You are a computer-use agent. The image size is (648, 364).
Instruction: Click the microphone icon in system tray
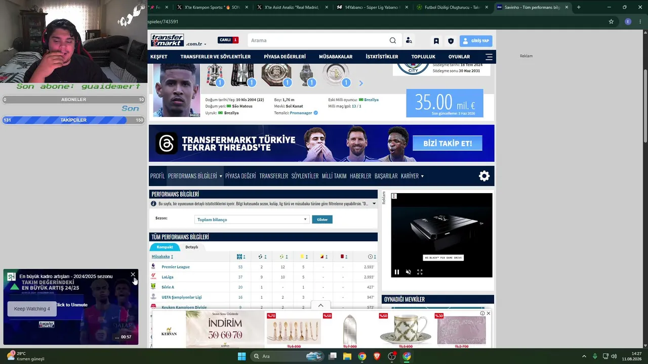[x=595, y=356]
